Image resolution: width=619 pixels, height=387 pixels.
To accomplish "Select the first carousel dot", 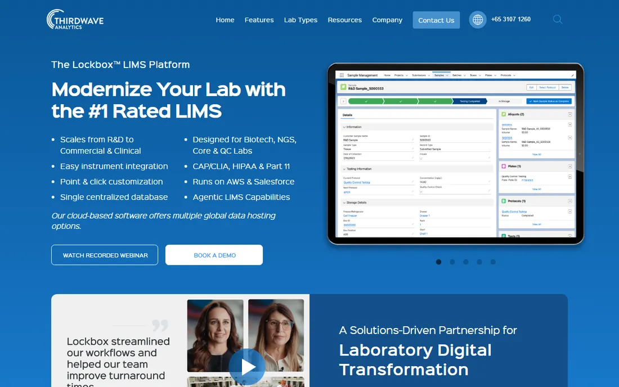I will [438, 262].
